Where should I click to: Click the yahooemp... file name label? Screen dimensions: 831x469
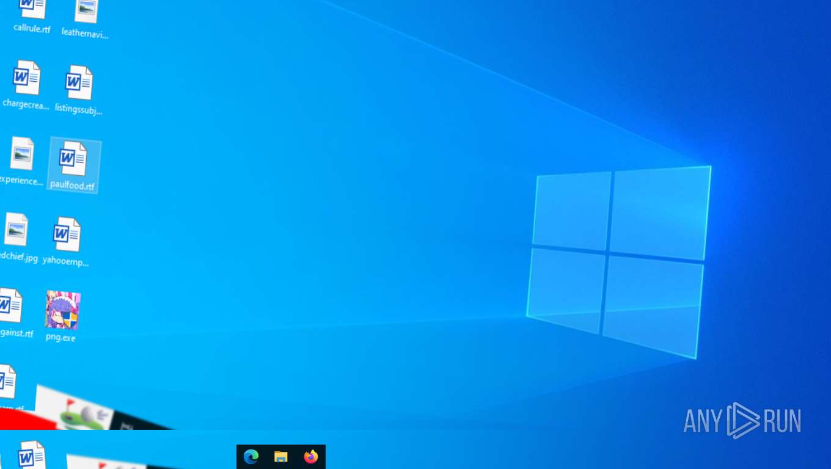(x=66, y=262)
